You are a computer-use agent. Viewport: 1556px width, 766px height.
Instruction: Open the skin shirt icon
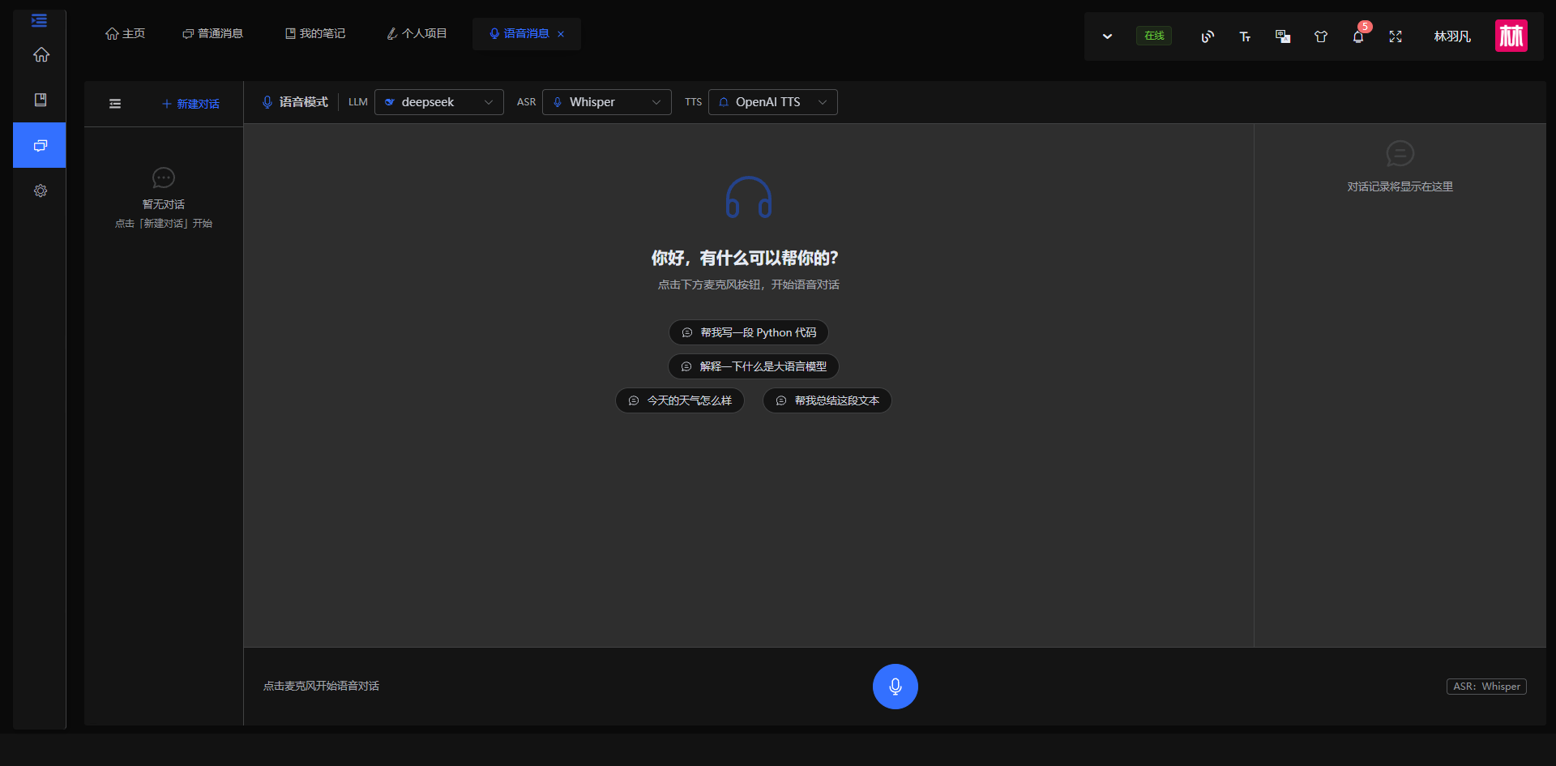click(1321, 36)
